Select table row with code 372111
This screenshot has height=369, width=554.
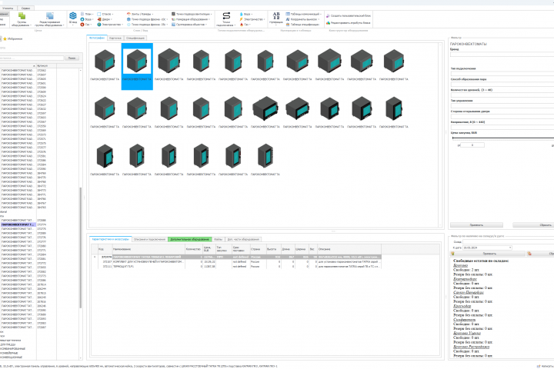[236, 266]
